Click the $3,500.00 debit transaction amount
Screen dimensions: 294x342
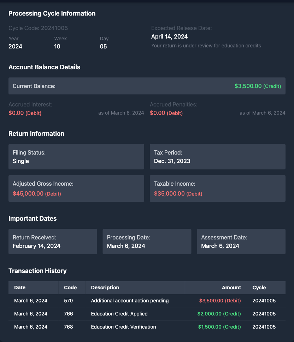coord(220,301)
